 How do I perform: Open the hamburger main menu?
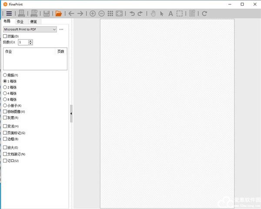pos(9,13)
